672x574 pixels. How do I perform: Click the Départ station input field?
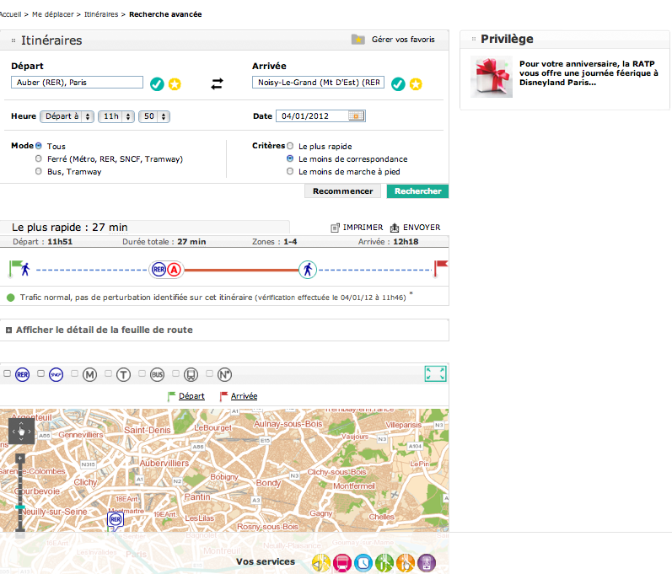77,83
